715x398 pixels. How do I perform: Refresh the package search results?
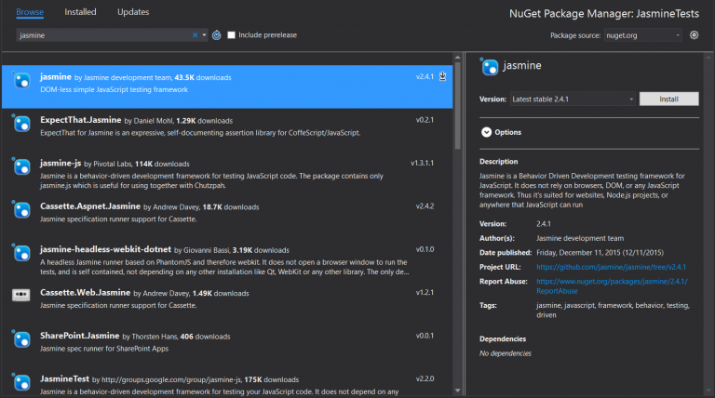217,35
